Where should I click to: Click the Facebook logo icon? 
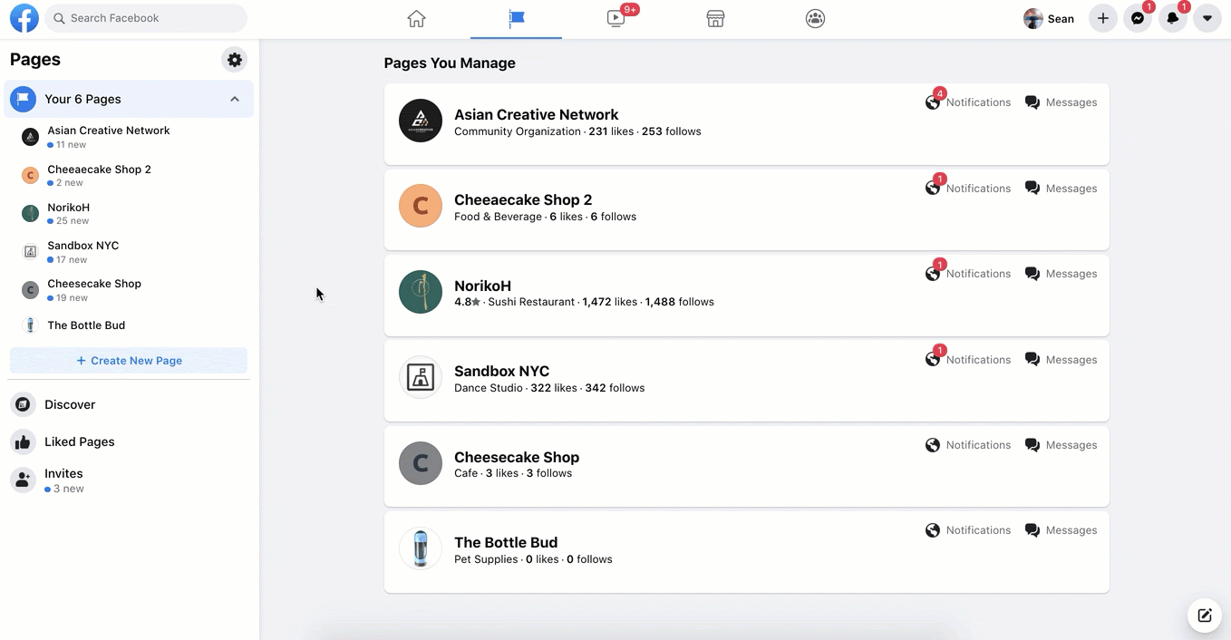[x=24, y=18]
